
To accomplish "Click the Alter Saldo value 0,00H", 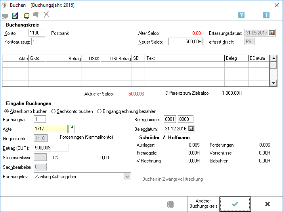I will click(x=198, y=33).
